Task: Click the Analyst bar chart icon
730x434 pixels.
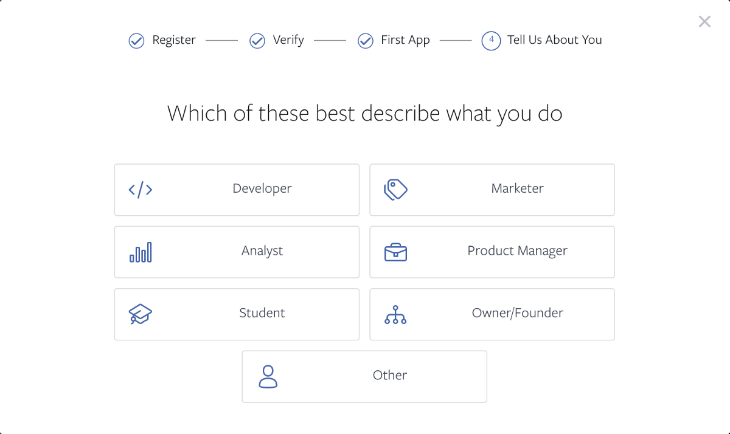Action: coord(141,252)
